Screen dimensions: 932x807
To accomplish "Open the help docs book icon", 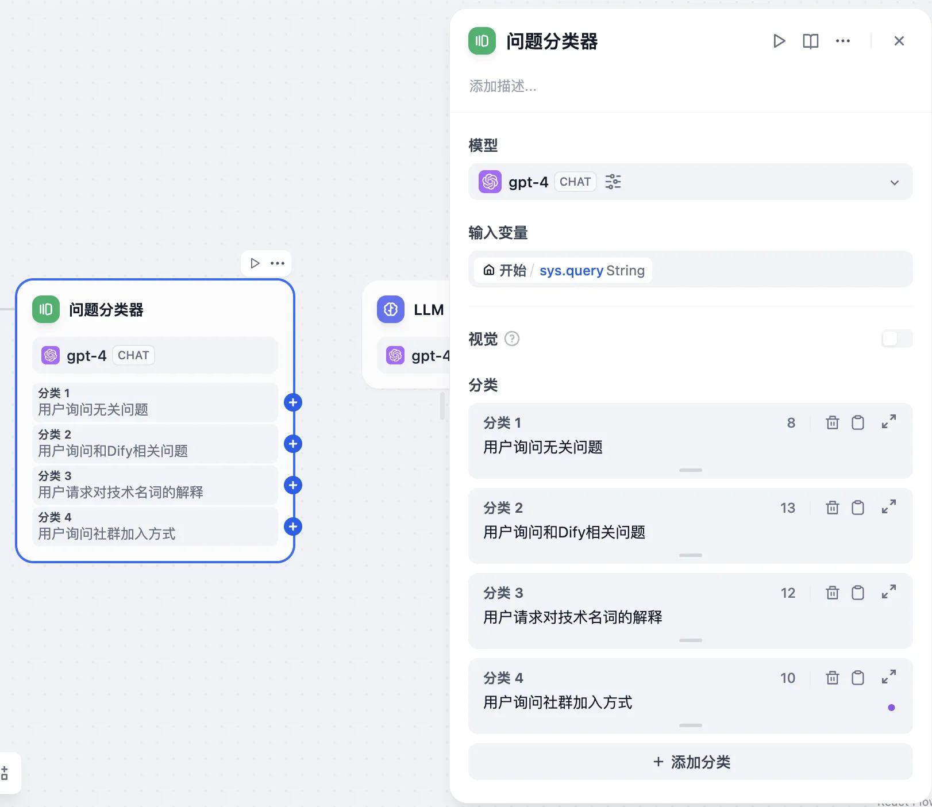I will [x=810, y=41].
